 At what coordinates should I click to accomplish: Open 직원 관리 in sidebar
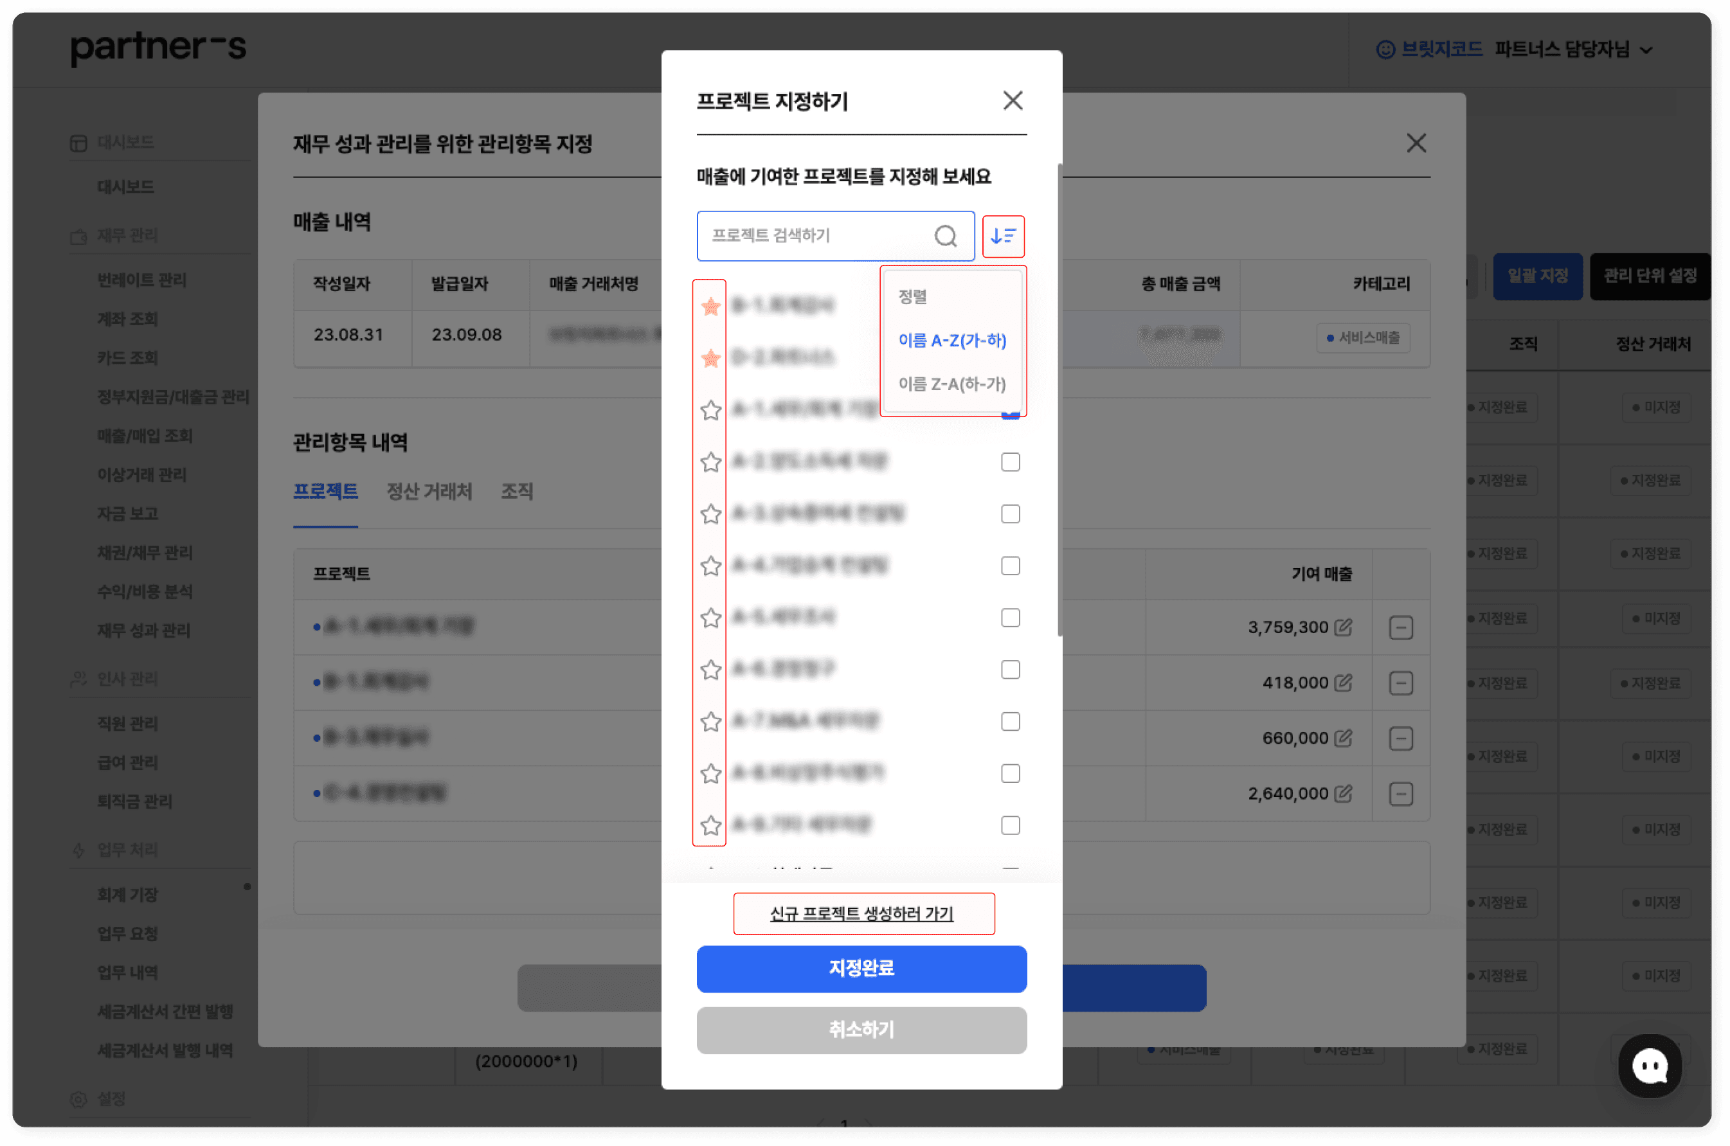tap(128, 724)
